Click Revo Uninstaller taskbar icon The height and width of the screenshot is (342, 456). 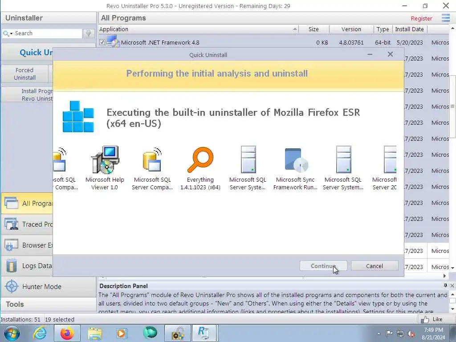(x=204, y=333)
